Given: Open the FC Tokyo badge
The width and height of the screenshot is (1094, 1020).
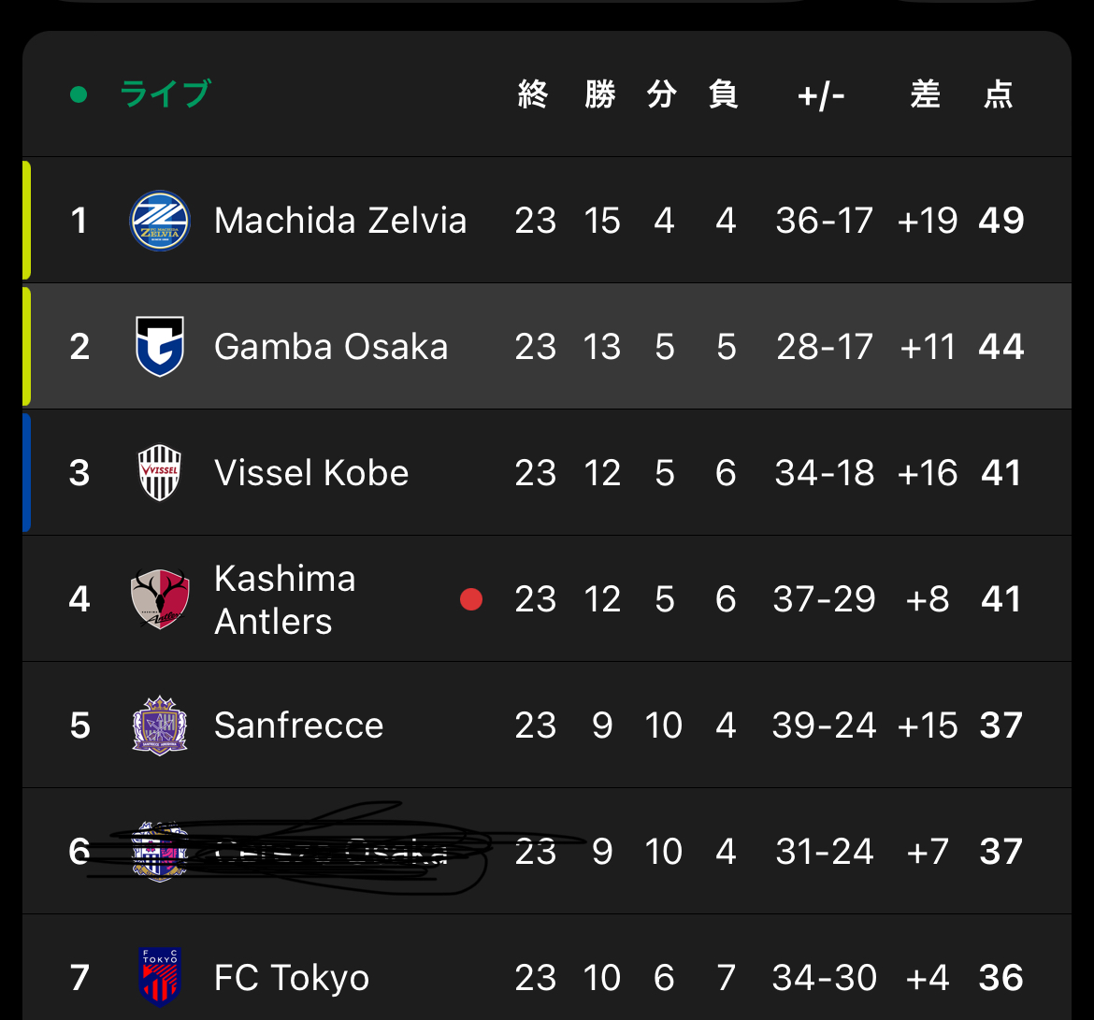Looking at the screenshot, I should pos(160,977).
